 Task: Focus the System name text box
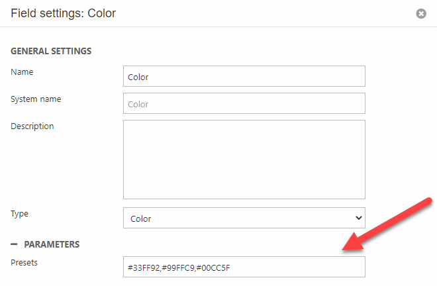(x=244, y=103)
